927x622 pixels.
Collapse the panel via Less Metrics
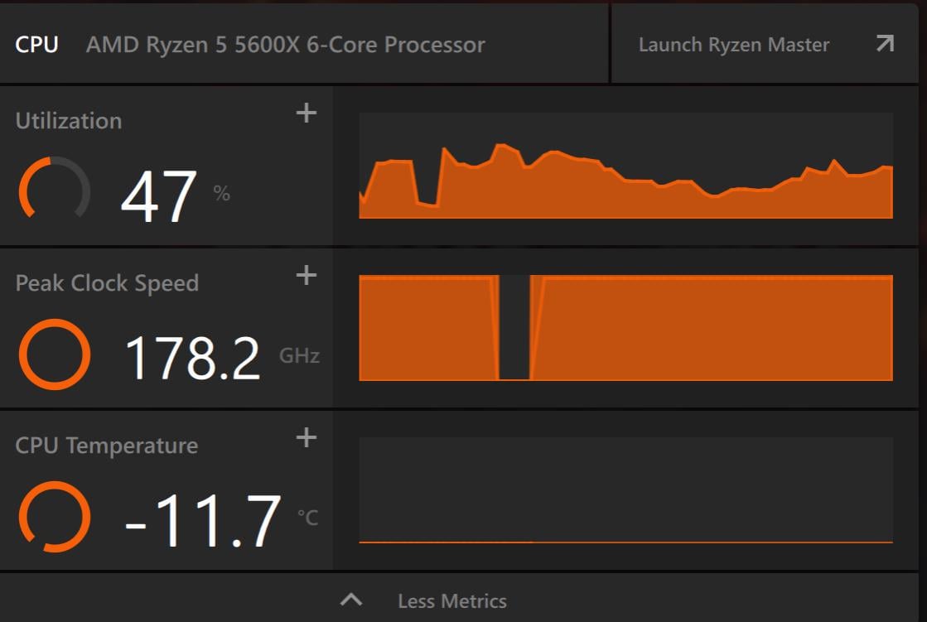(452, 600)
